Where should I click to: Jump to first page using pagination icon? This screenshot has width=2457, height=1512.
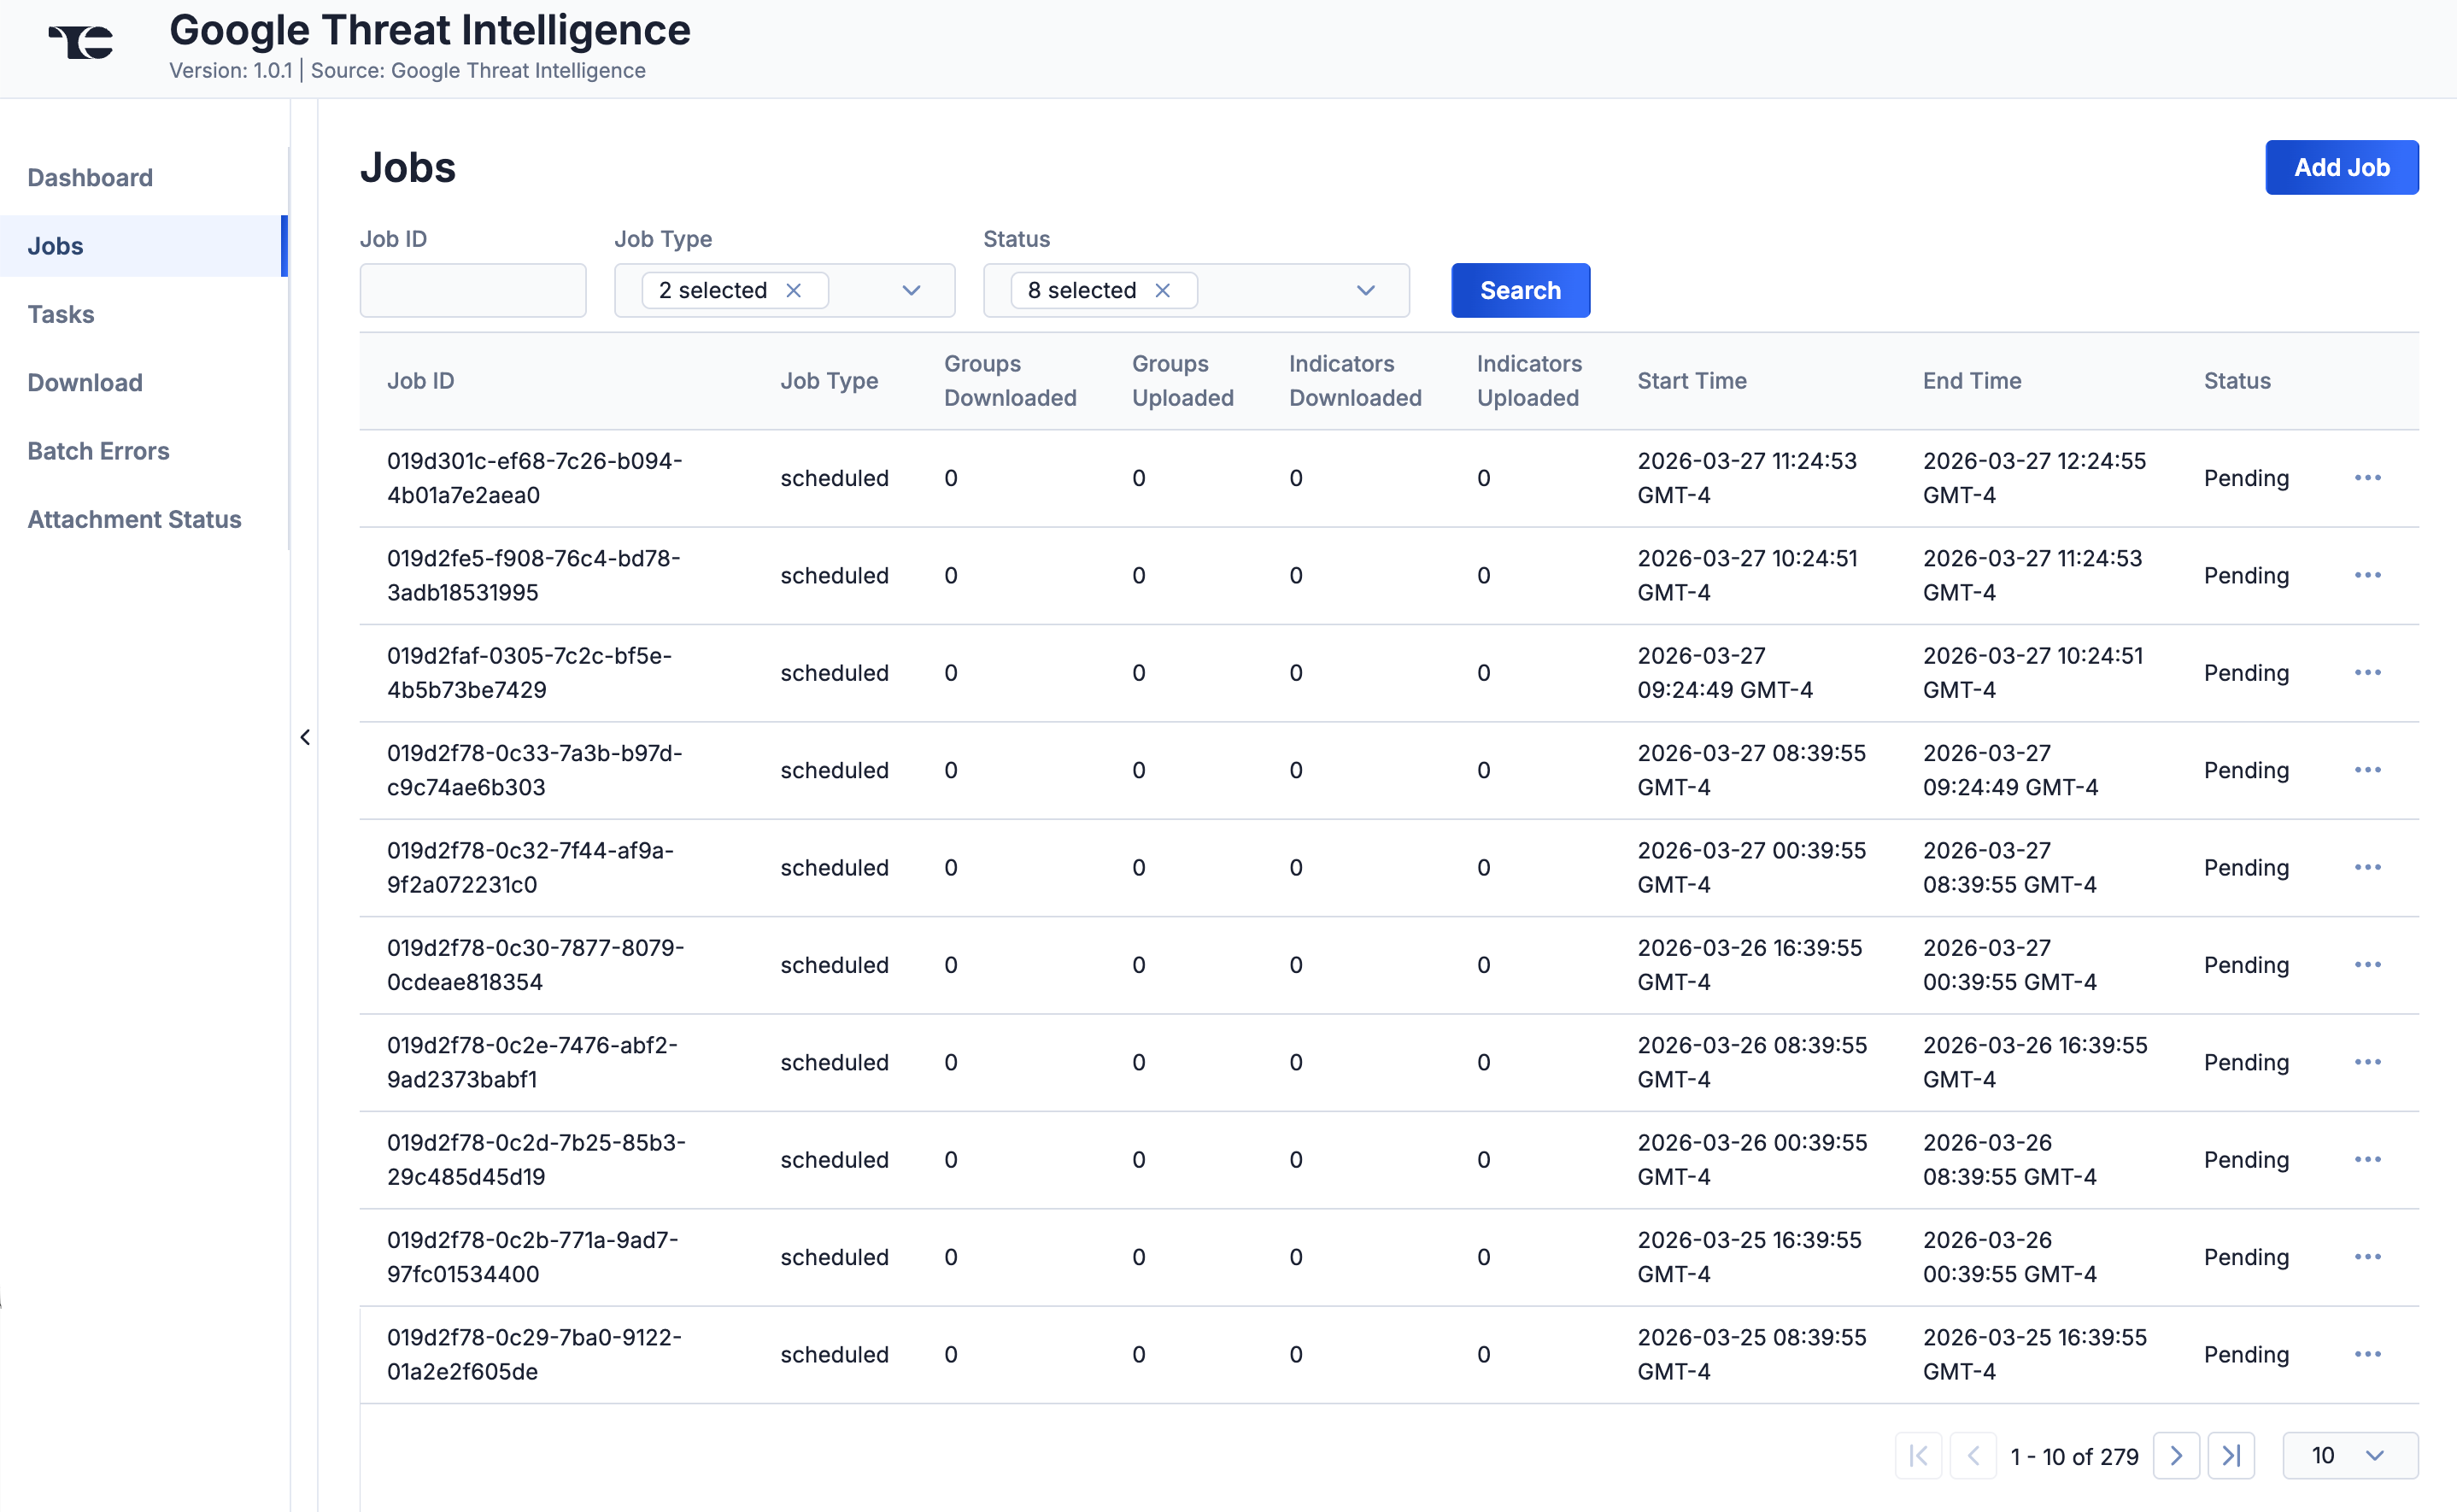[1918, 1456]
